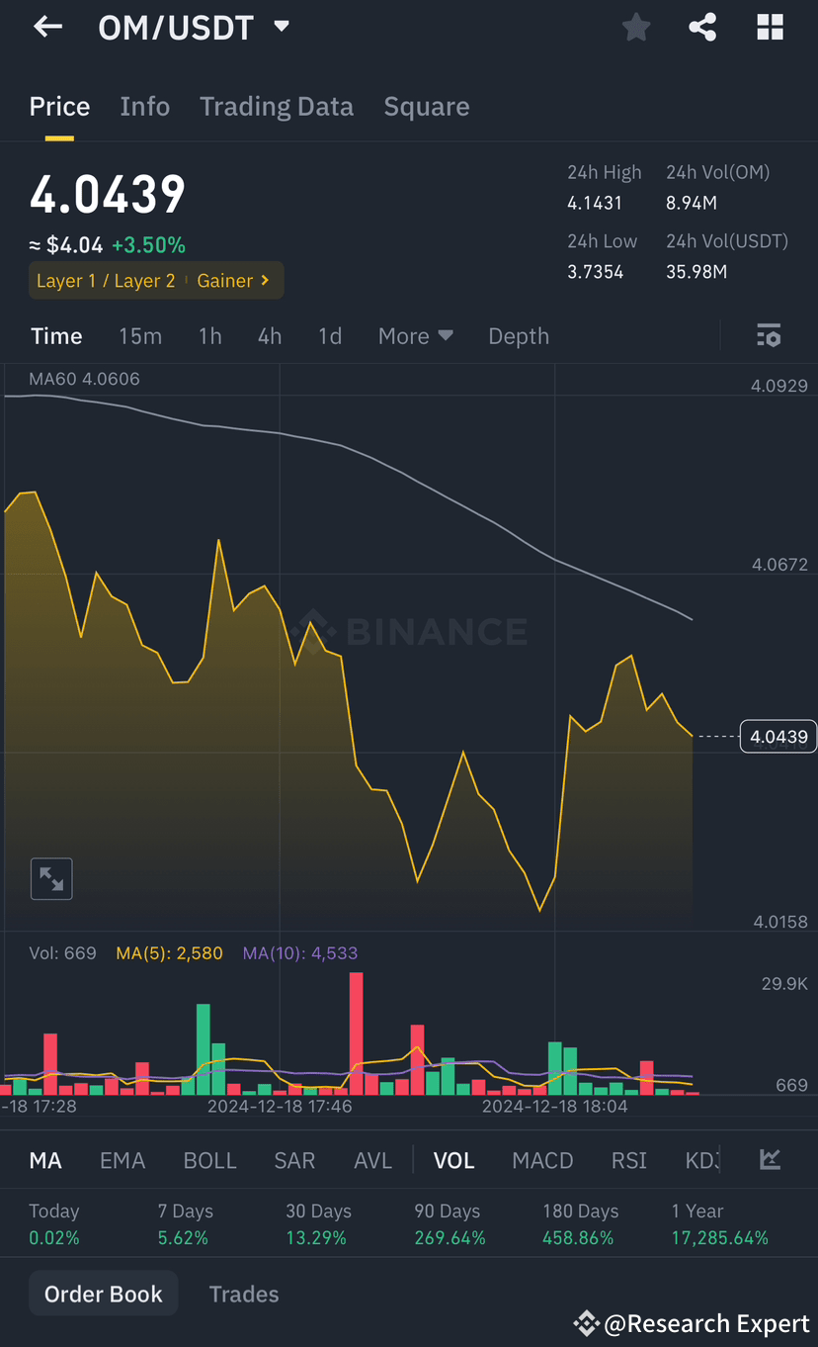Image resolution: width=818 pixels, height=1347 pixels.
Task: Enable the MA indicator
Action: point(45,1159)
